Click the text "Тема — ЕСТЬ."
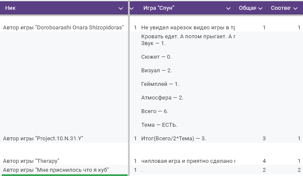Image resolution: width=303 pixels, height=176 pixels. click(x=159, y=125)
